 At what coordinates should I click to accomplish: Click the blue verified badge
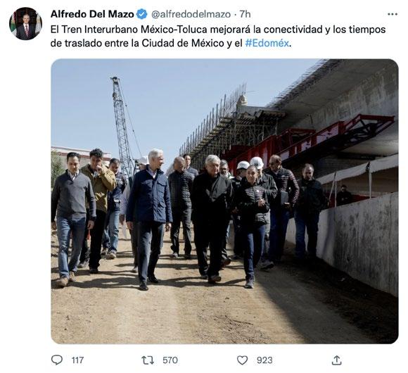tap(142, 14)
